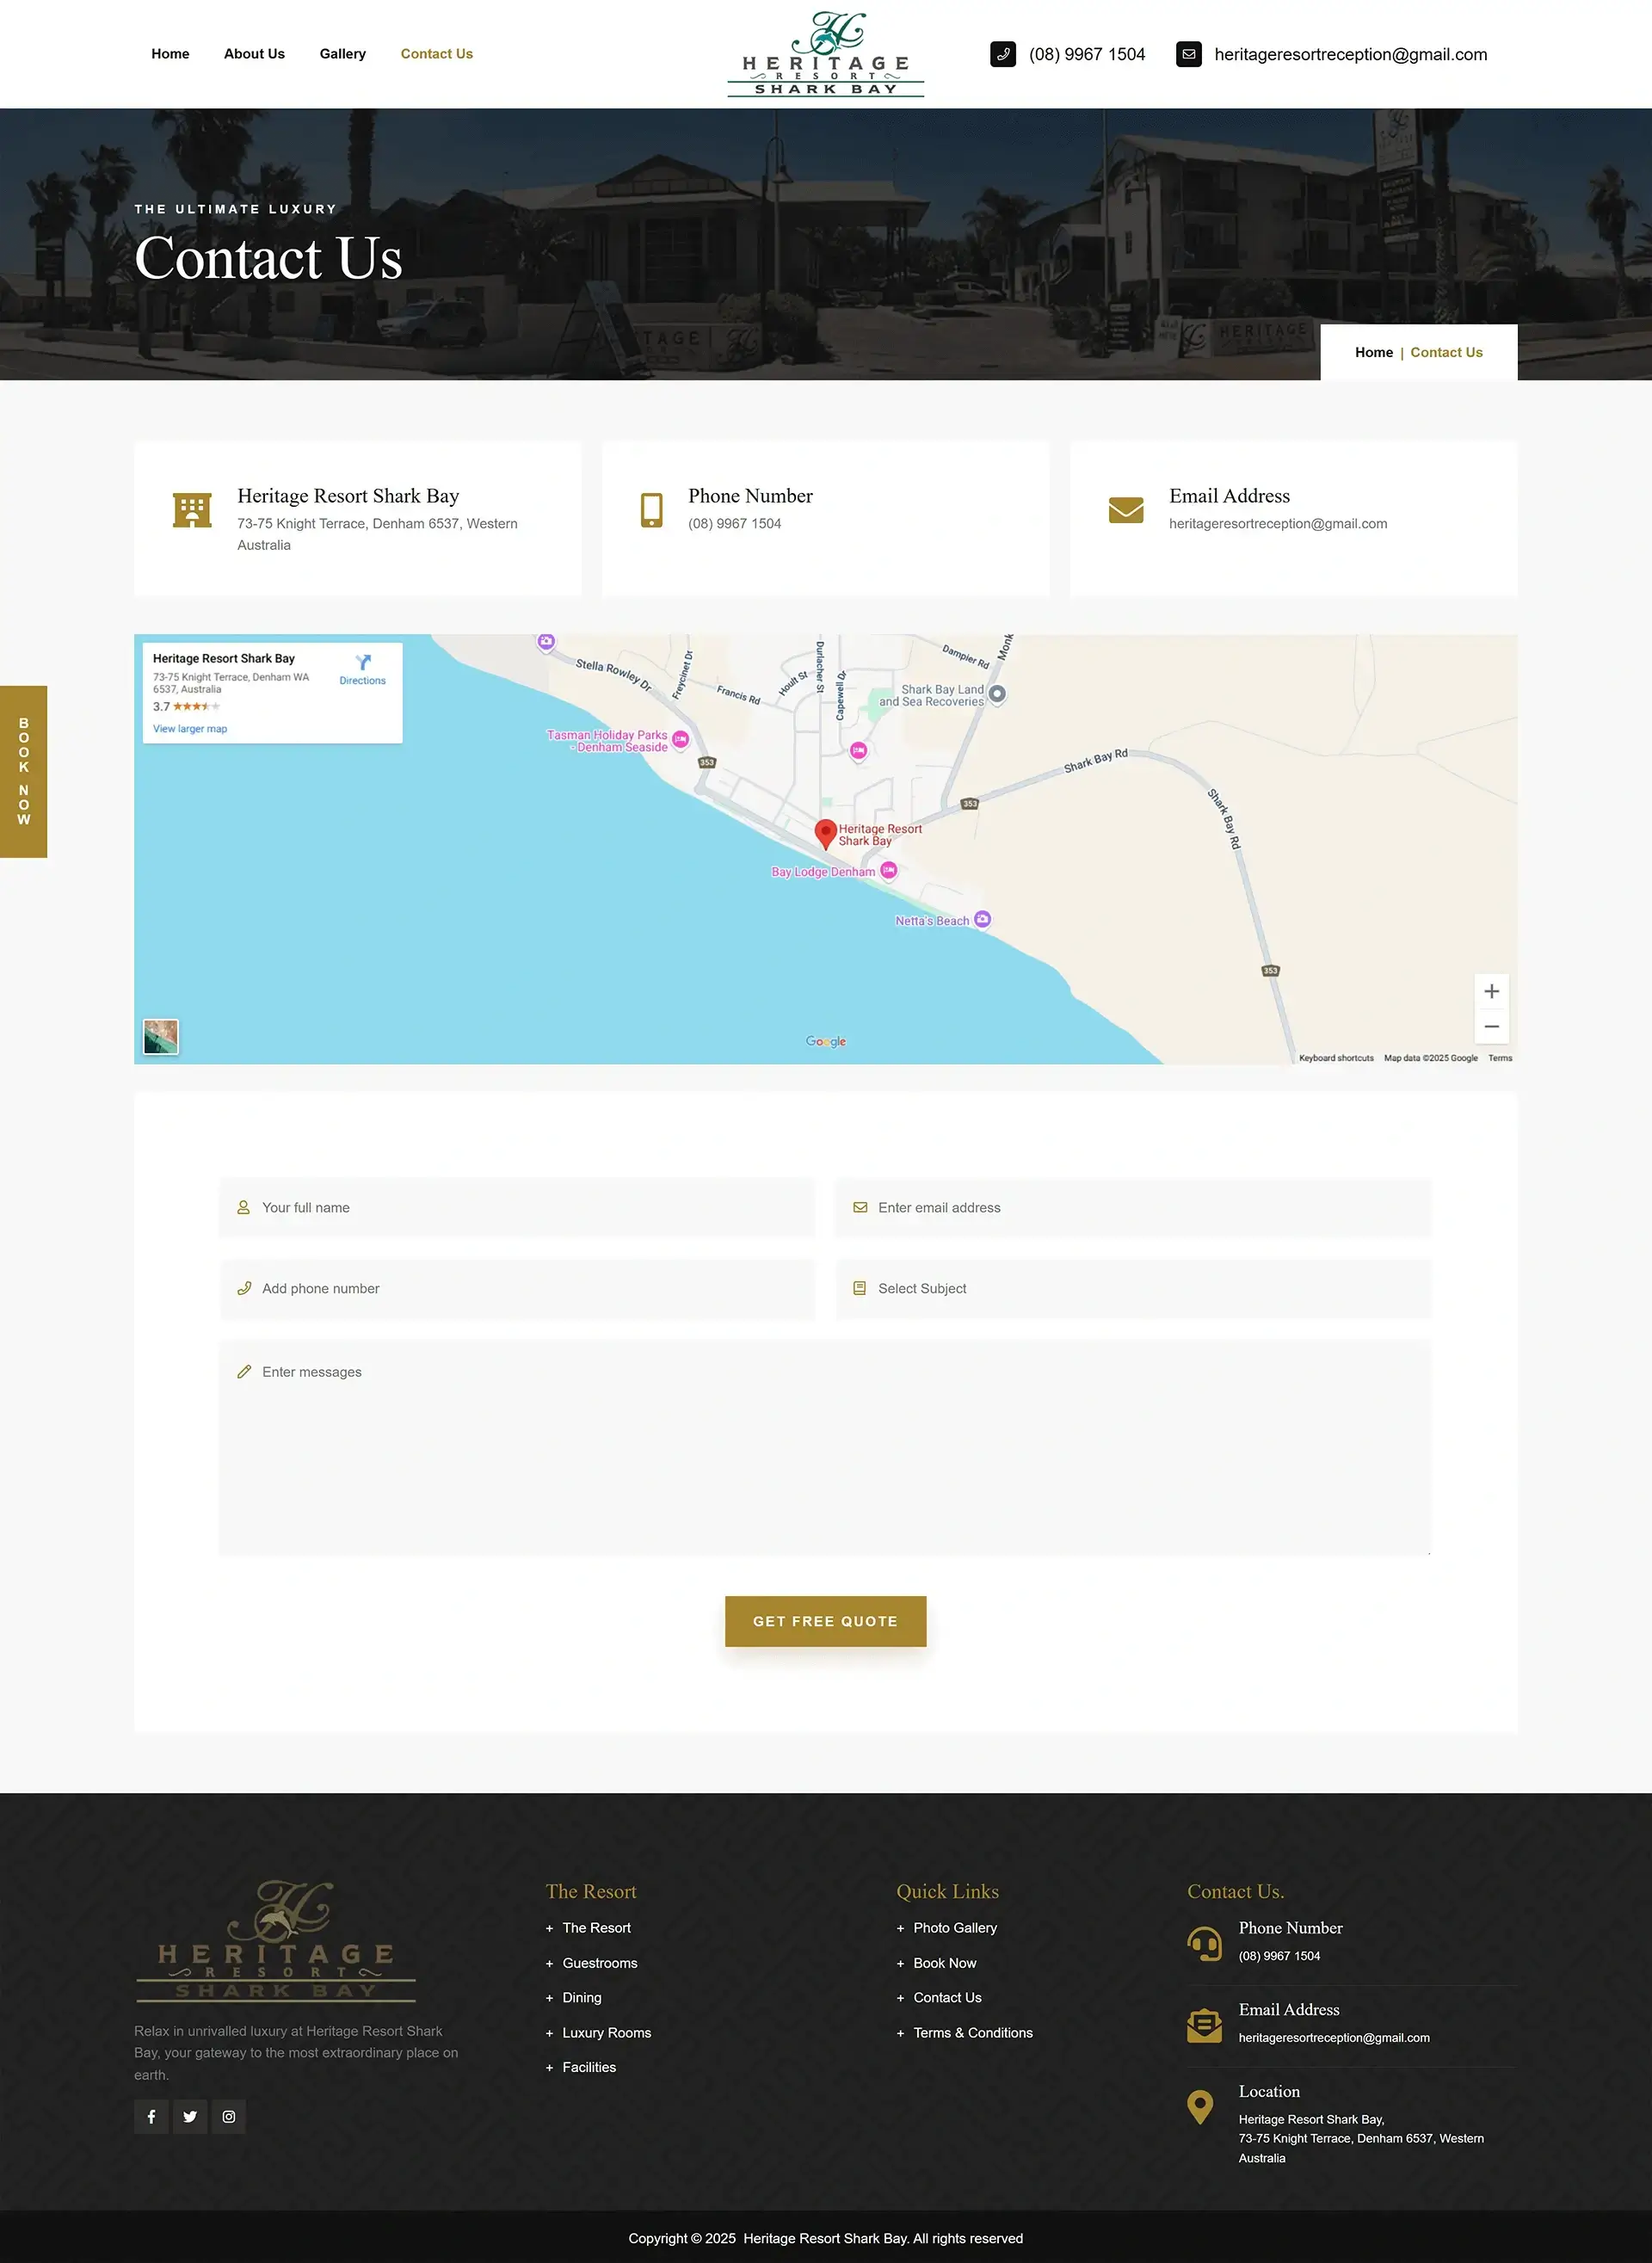1652x2263 pixels.
Task: Select About Us in the navigation bar
Action: tap(253, 54)
